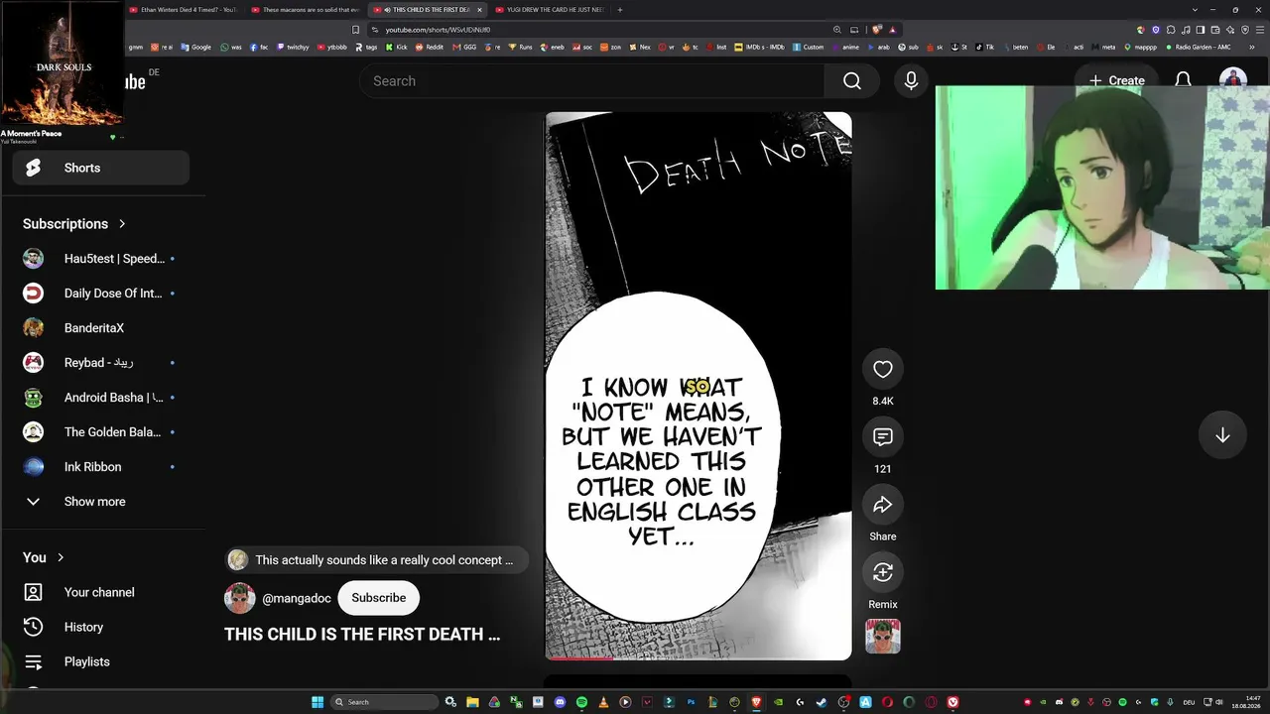Subscribe to the mangadoc channel
This screenshot has height=714, width=1270.
pyautogui.click(x=379, y=598)
